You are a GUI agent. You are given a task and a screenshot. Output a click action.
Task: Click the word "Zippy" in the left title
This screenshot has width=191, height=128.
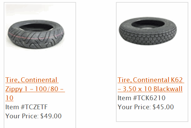pos(14,89)
